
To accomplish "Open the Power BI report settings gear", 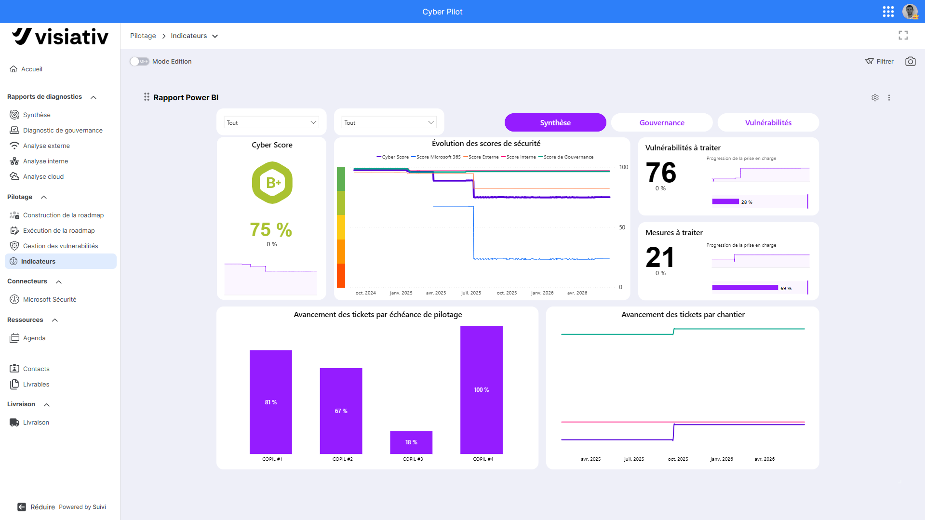I will (x=875, y=97).
